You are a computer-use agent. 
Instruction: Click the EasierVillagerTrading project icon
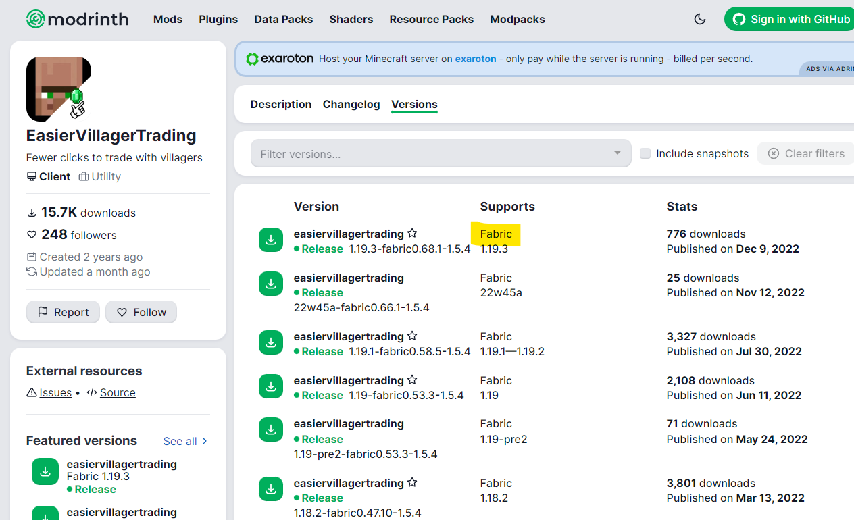58,88
